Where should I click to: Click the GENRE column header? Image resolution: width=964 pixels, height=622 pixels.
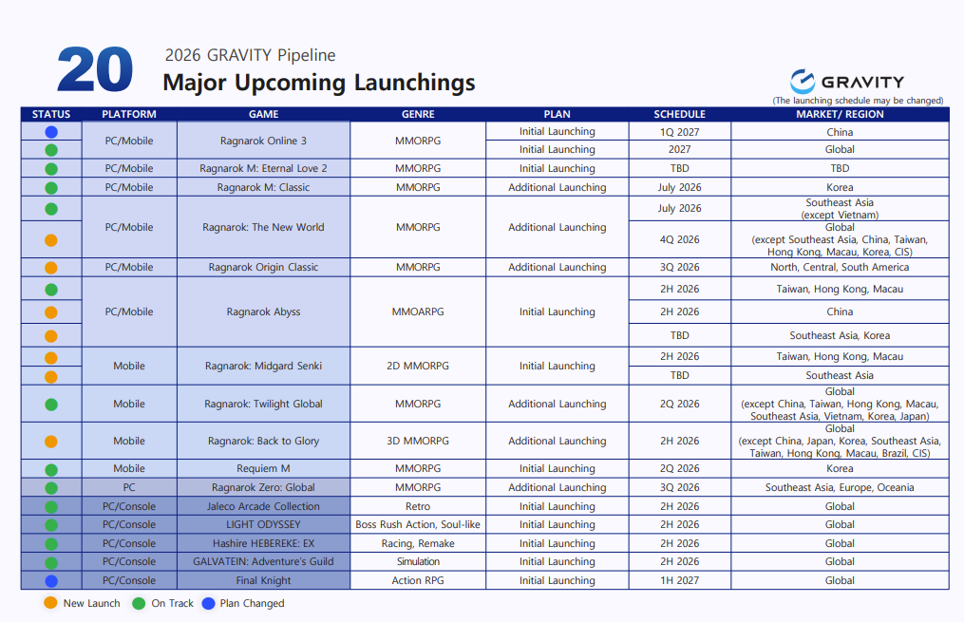pos(418,114)
